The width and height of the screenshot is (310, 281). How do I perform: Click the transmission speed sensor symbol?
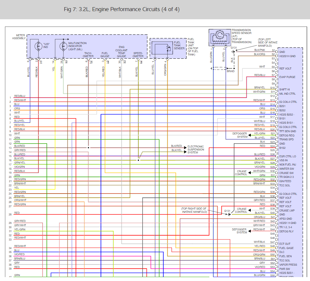(220, 38)
